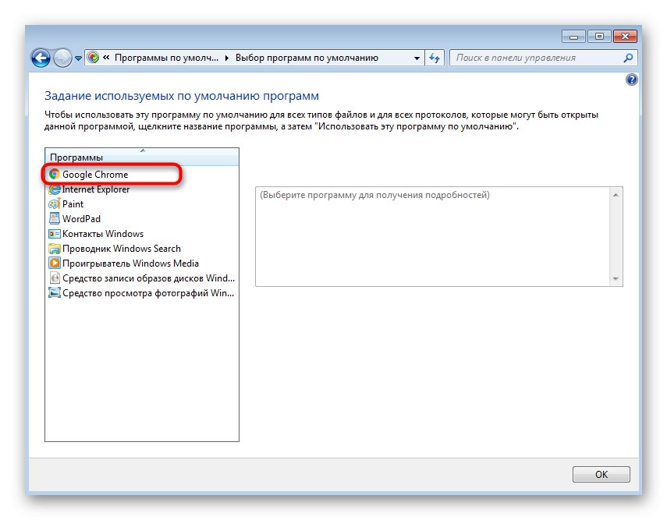Image resolution: width=667 pixels, height=520 pixels.
Task: Refresh the address bar with the arrows icon
Action: 435,58
